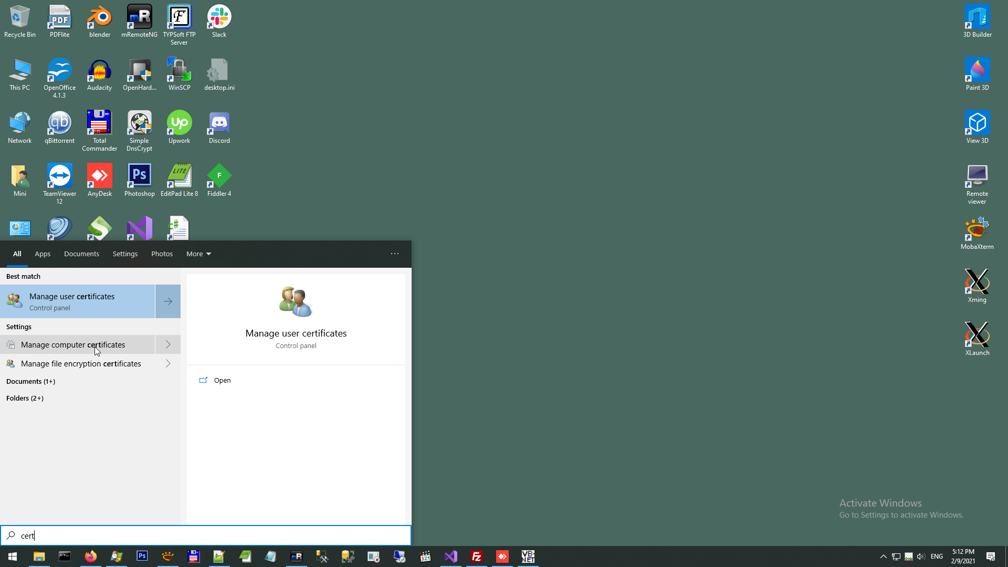Select the Slack desktop shortcut
Viewport: 1008px width, 567px height.
tap(219, 22)
